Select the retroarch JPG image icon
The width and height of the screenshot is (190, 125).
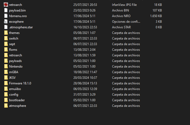coord(6,5)
